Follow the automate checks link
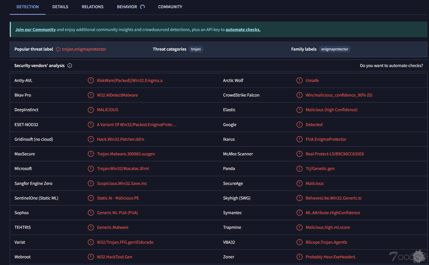Image resolution: width=429 pixels, height=265 pixels. (x=243, y=30)
